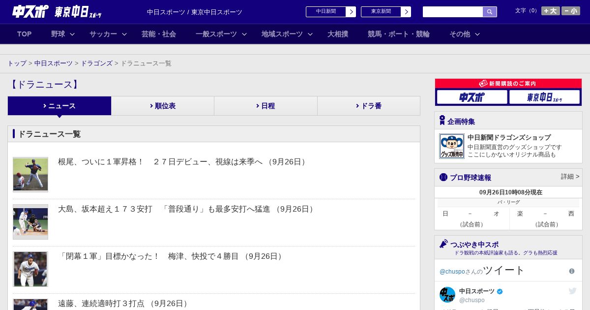Screen dimensions: 590x310
Task: Click the verified badge beside 中日スポーツ
Action: pos(500,291)
